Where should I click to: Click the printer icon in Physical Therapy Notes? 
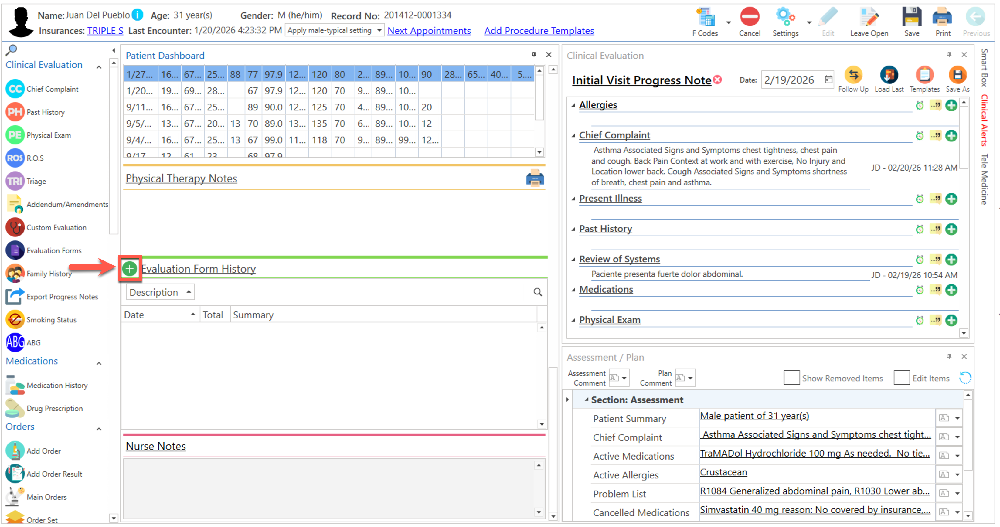click(x=535, y=178)
